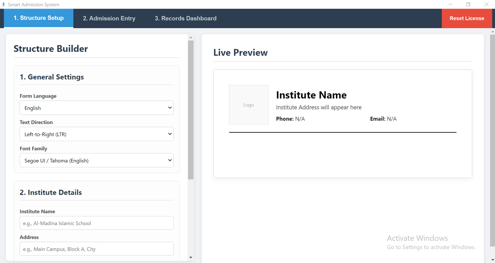495x263 pixels.
Task: Click the 'Live Preview' heading
Action: (x=240, y=52)
